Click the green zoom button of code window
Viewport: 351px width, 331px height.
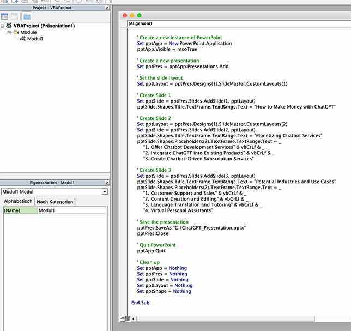139,15
